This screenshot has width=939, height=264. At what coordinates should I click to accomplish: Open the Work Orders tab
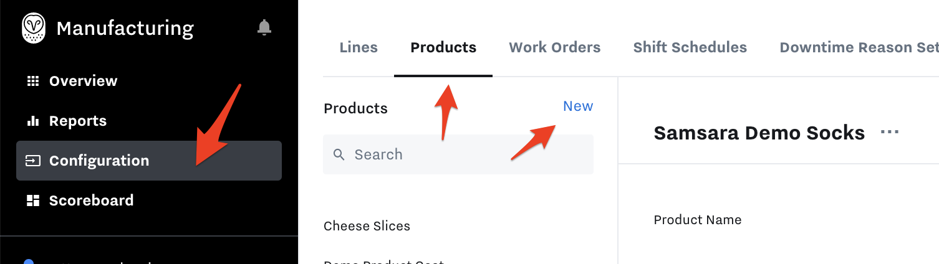(555, 47)
